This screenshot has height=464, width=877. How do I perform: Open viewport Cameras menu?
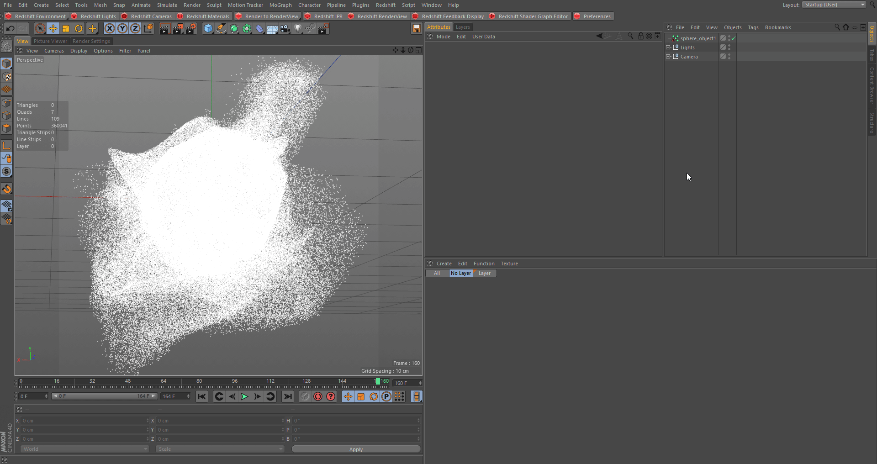click(54, 51)
